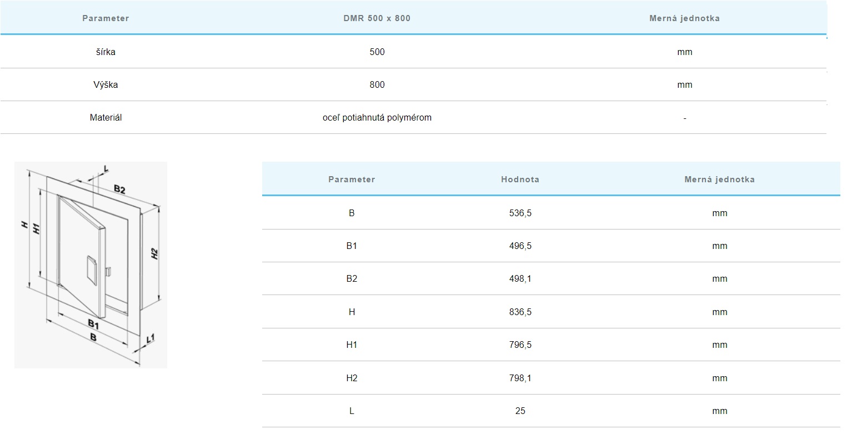Click the B2 label in the diagram
Image resolution: width=867 pixels, height=434 pixels.
tap(119, 189)
